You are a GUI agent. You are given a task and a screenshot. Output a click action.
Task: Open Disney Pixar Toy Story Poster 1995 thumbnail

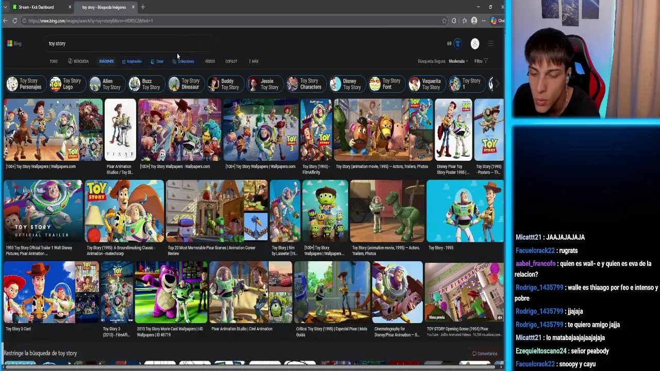pyautogui.click(x=453, y=130)
